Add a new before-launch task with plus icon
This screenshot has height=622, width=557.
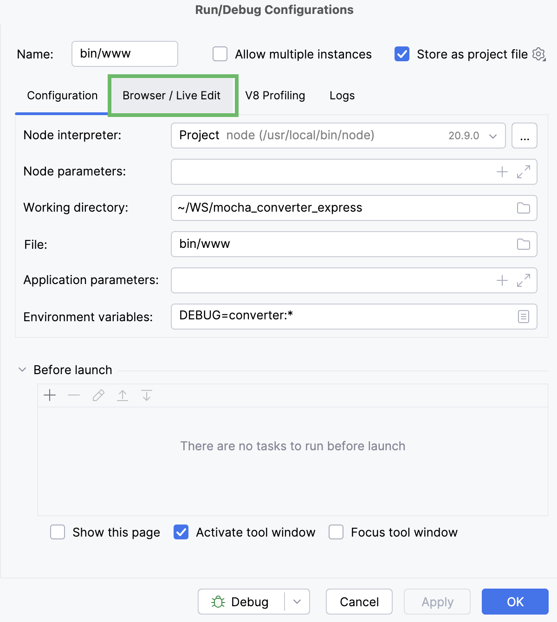50,395
